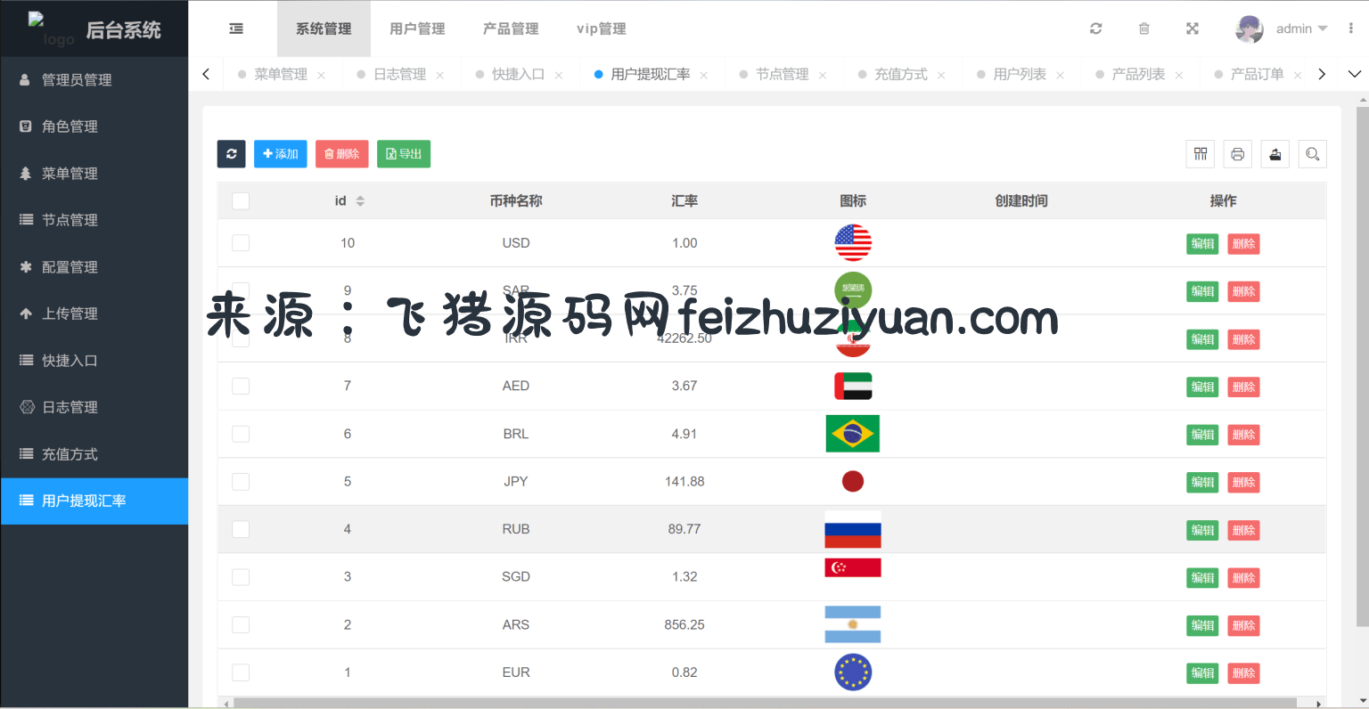Image resolution: width=1369 pixels, height=709 pixels.
Task: Switch to the 用户管理 top menu
Action: coord(417,29)
